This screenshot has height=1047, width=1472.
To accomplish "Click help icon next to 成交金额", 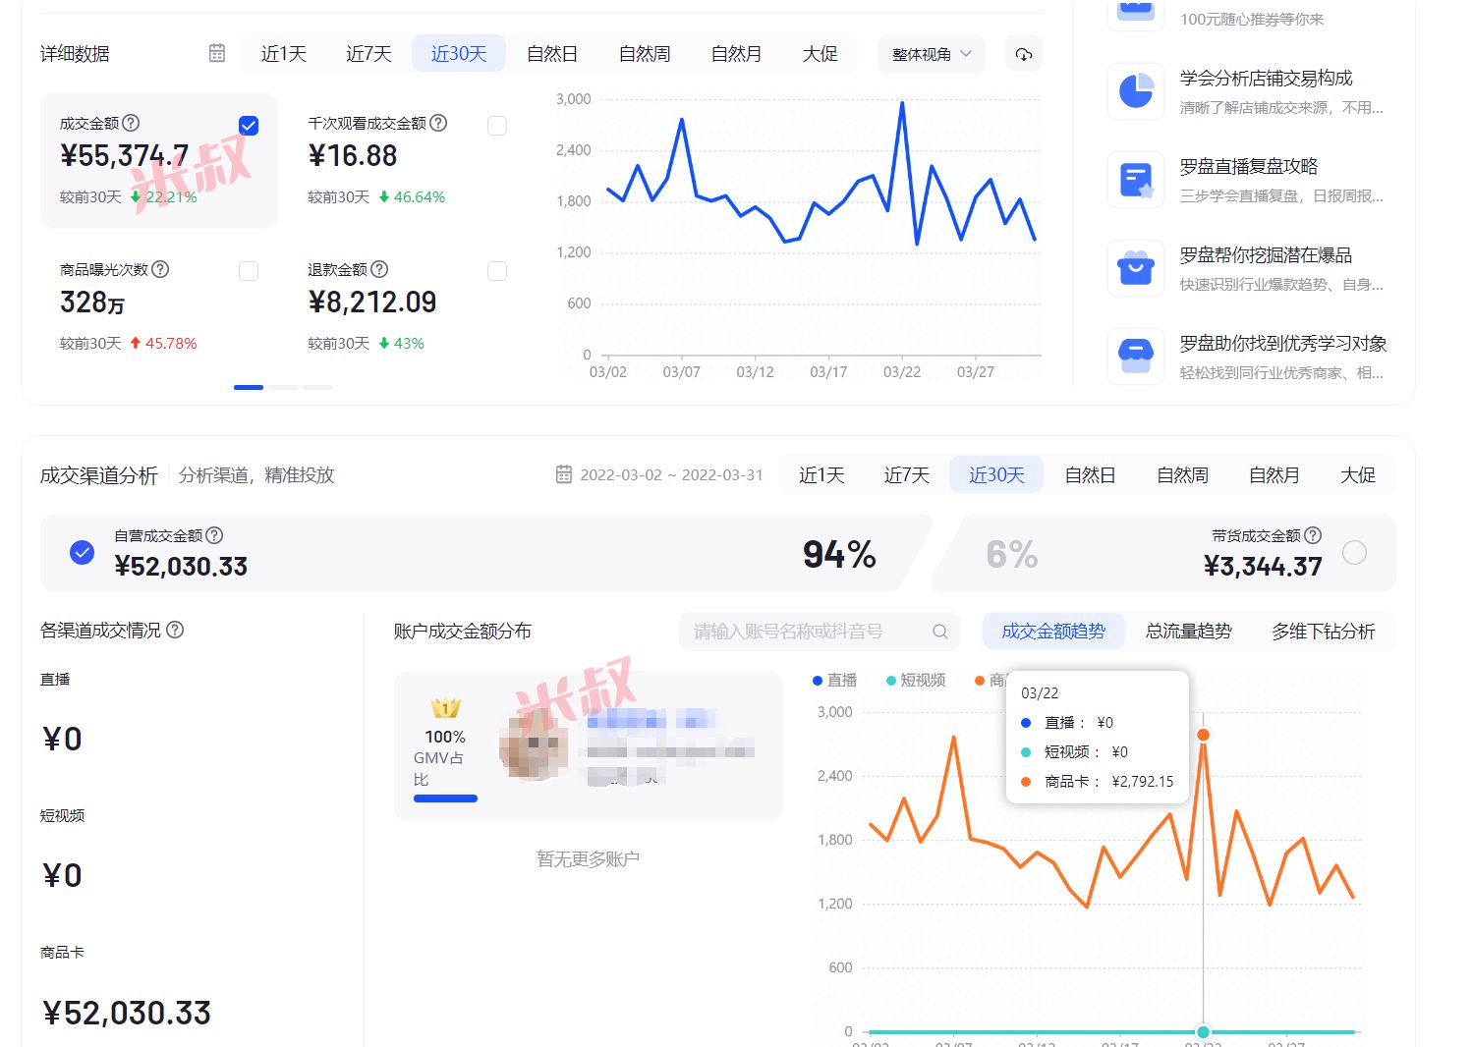I will [x=131, y=123].
